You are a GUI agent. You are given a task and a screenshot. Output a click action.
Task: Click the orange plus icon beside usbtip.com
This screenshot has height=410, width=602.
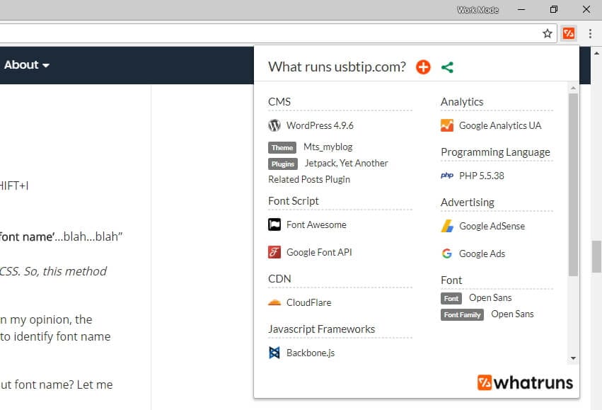click(x=423, y=67)
